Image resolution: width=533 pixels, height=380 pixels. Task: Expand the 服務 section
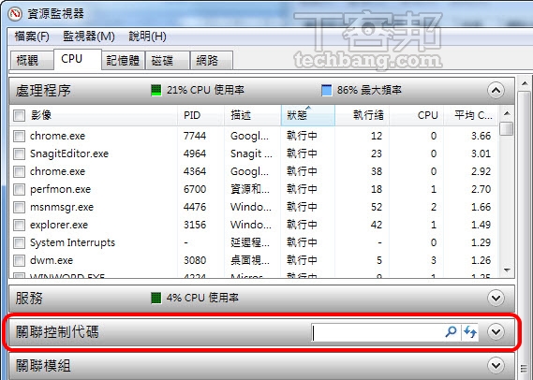coord(496,299)
